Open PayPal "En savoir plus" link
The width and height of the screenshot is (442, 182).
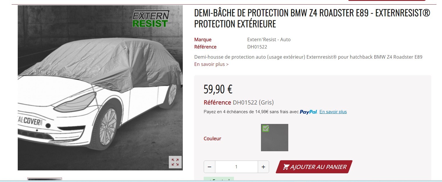pyautogui.click(x=333, y=112)
